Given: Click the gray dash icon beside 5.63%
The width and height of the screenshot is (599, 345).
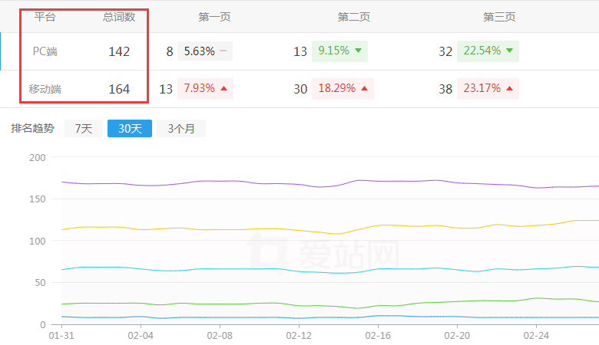Looking at the screenshot, I should click(x=223, y=51).
